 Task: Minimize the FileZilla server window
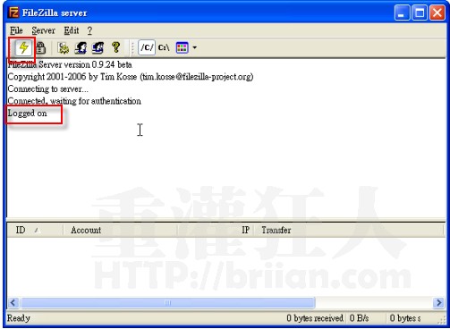402,13
